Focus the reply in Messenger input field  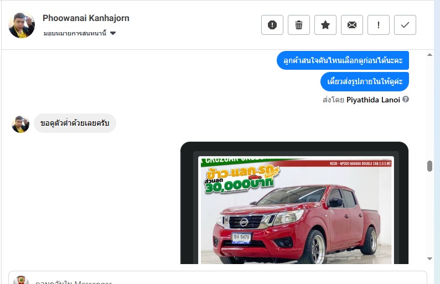pos(218,278)
